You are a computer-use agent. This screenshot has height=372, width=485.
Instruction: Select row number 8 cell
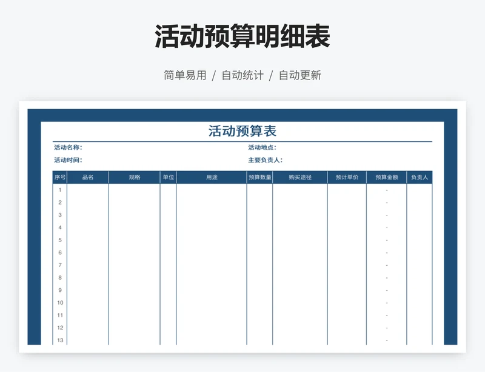tap(60, 278)
